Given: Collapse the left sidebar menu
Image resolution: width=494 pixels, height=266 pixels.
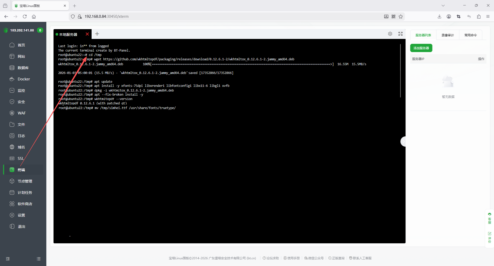Looking at the screenshot, I should (8, 259).
